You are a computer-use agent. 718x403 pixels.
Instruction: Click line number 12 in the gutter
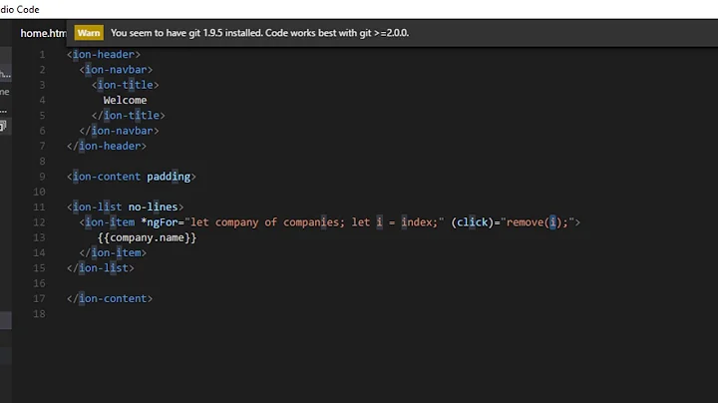click(x=39, y=222)
